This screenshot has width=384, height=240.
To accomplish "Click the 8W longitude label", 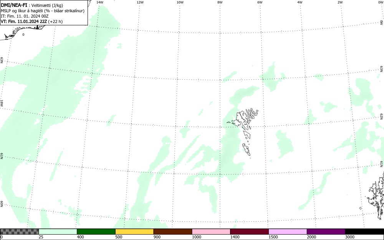I will click(220, 2).
